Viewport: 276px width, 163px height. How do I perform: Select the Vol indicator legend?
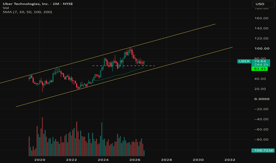[6, 8]
